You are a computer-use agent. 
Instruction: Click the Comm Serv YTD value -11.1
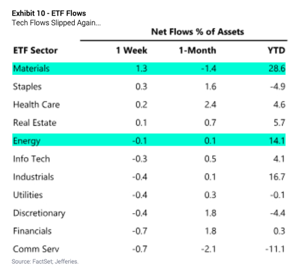275,249
